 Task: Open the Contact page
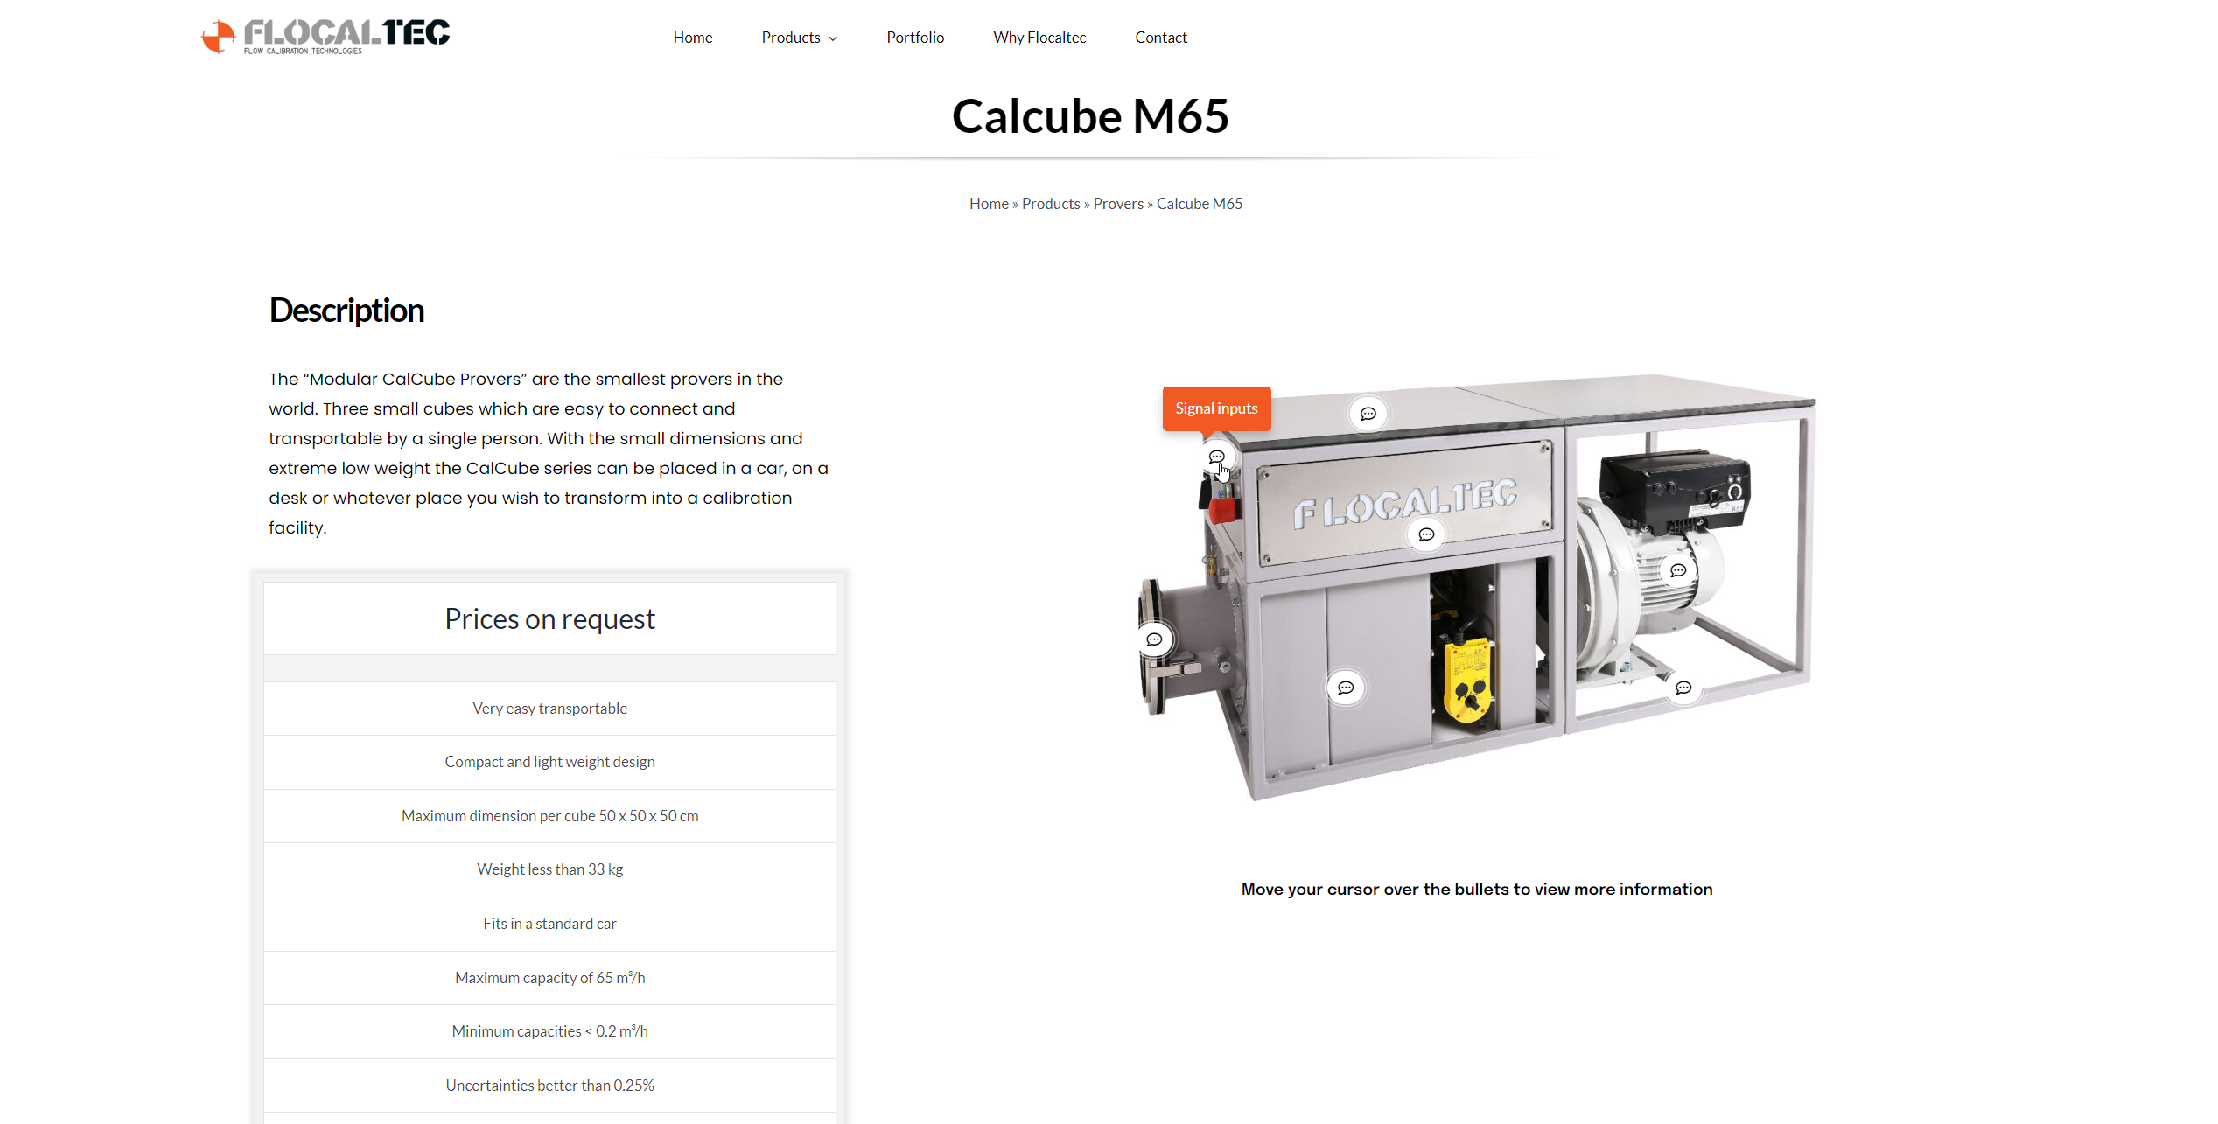1160,38
